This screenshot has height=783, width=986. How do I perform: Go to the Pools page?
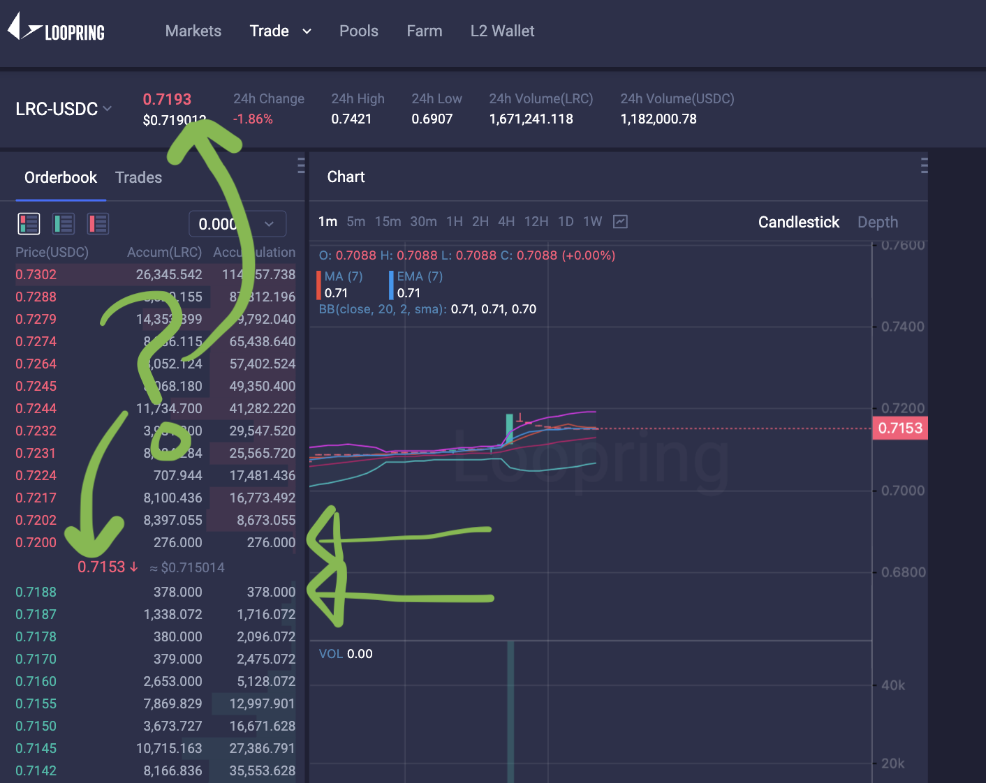359,31
